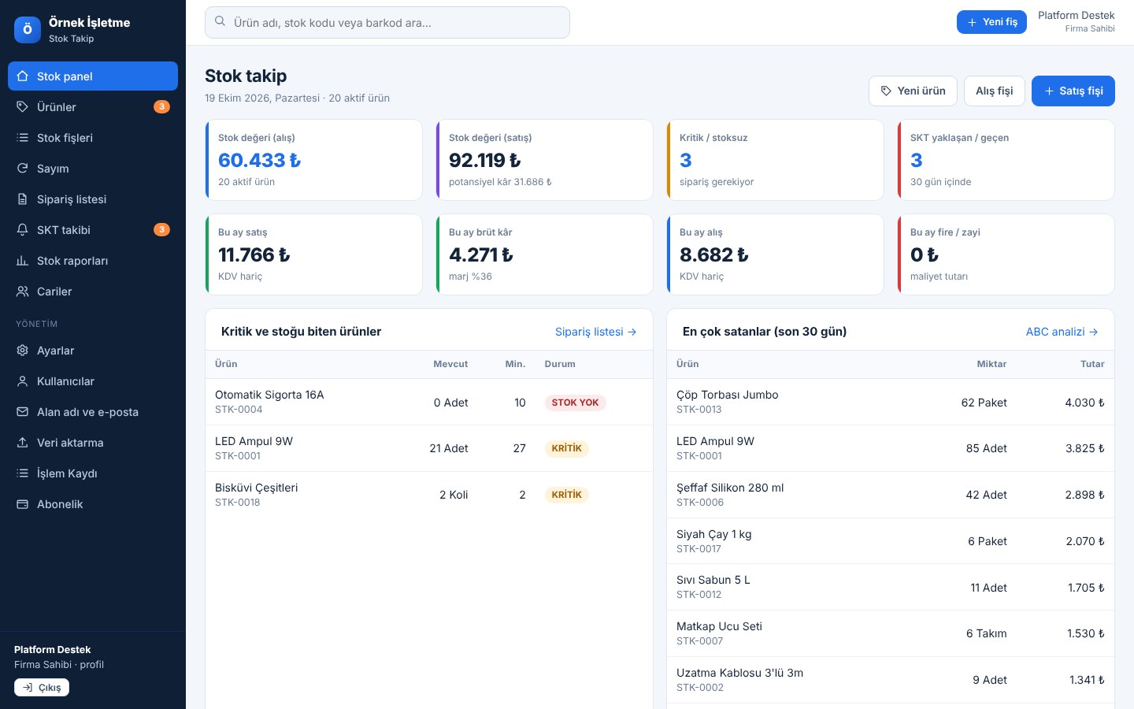Click the upload icon beside Veri aktarma
Screen dimensions: 1134x709
[x=23, y=443]
